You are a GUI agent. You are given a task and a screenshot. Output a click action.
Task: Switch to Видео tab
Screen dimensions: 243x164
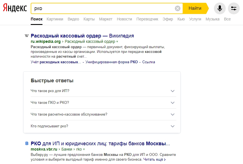[x=73, y=19]
